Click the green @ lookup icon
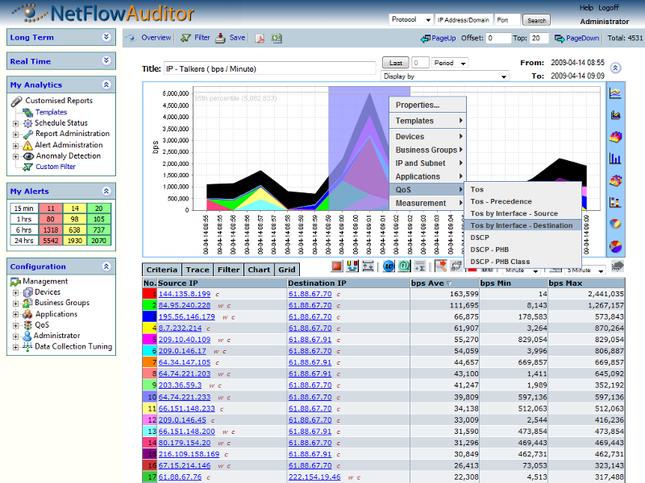The height and width of the screenshot is (483, 645). tap(404, 266)
